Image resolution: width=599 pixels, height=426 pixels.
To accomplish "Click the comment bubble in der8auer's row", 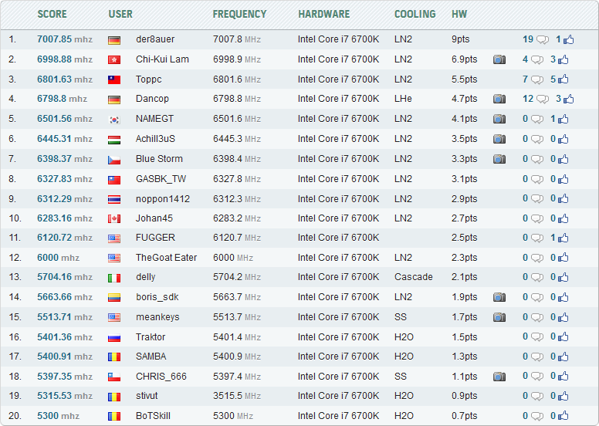I will (x=543, y=39).
